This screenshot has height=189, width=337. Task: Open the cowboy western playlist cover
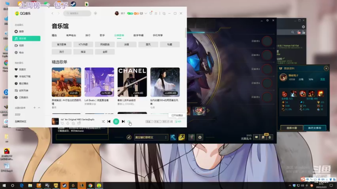tap(67, 82)
